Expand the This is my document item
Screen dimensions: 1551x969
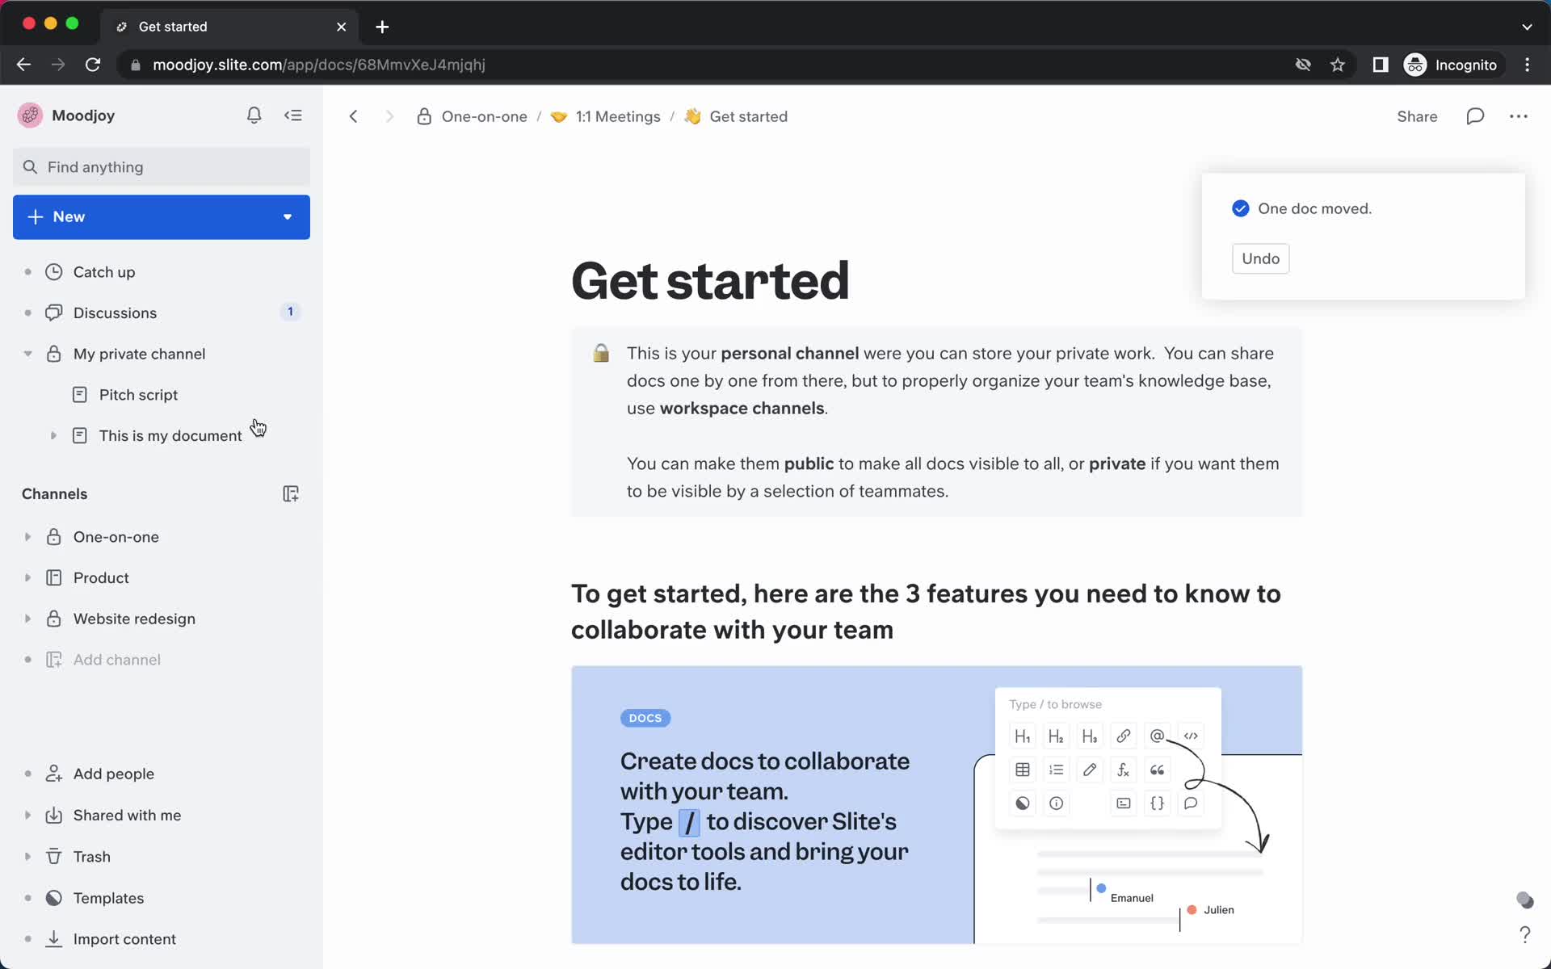[x=53, y=434]
